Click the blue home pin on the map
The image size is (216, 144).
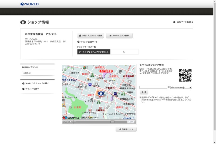coord(101,93)
